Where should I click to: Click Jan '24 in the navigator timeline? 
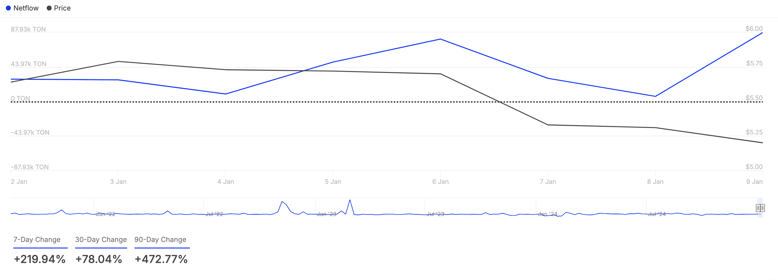pos(548,214)
